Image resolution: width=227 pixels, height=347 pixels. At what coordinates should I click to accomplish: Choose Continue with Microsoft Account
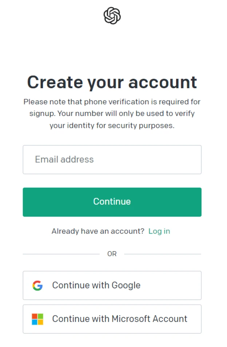pyautogui.click(x=112, y=319)
